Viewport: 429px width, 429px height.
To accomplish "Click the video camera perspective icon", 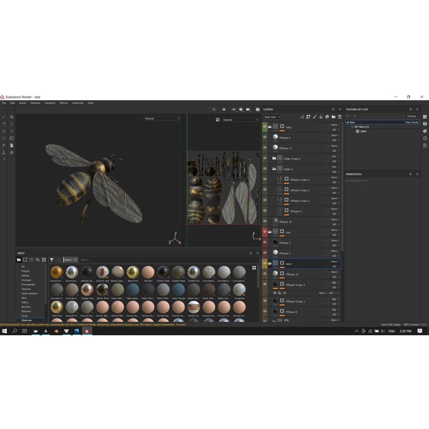I will point(248,110).
